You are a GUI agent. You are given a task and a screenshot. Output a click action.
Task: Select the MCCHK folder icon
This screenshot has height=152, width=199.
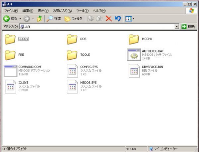coord(134,39)
